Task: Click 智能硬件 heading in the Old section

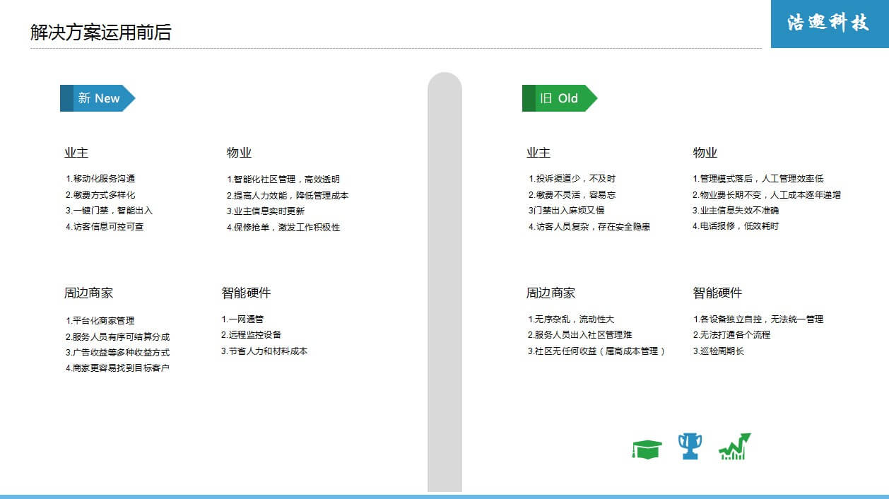Action: [x=717, y=293]
